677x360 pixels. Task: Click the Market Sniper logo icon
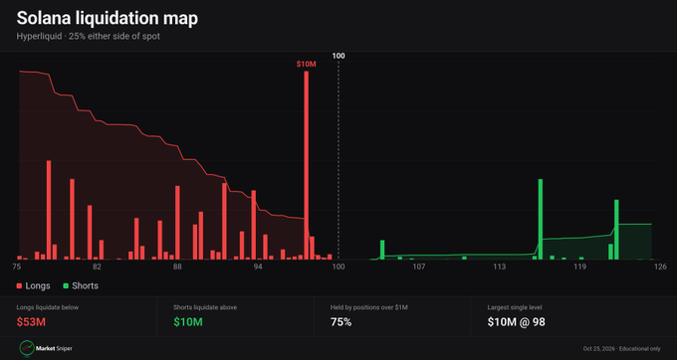click(27, 348)
